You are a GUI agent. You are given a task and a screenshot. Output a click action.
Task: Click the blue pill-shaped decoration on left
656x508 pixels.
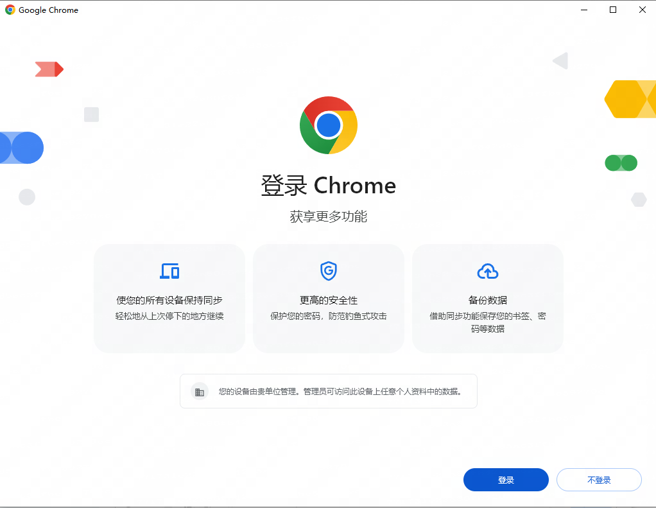tap(22, 148)
